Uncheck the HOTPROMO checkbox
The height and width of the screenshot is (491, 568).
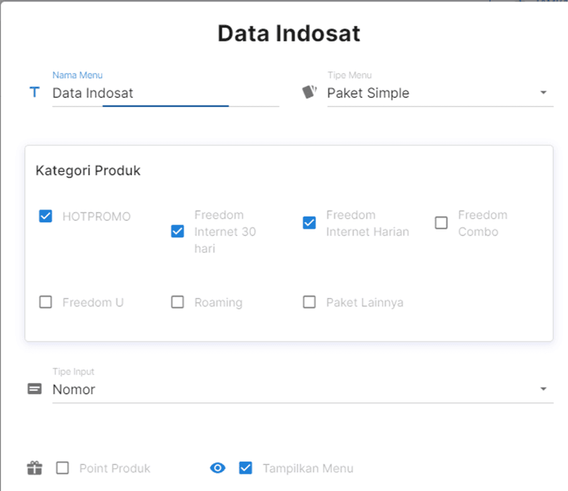(x=46, y=216)
